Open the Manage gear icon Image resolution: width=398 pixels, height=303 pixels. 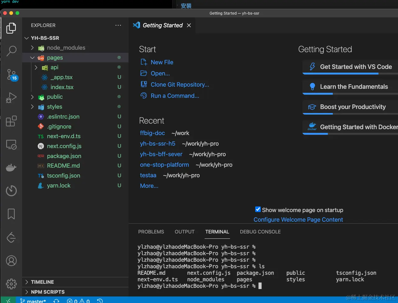[11, 284]
